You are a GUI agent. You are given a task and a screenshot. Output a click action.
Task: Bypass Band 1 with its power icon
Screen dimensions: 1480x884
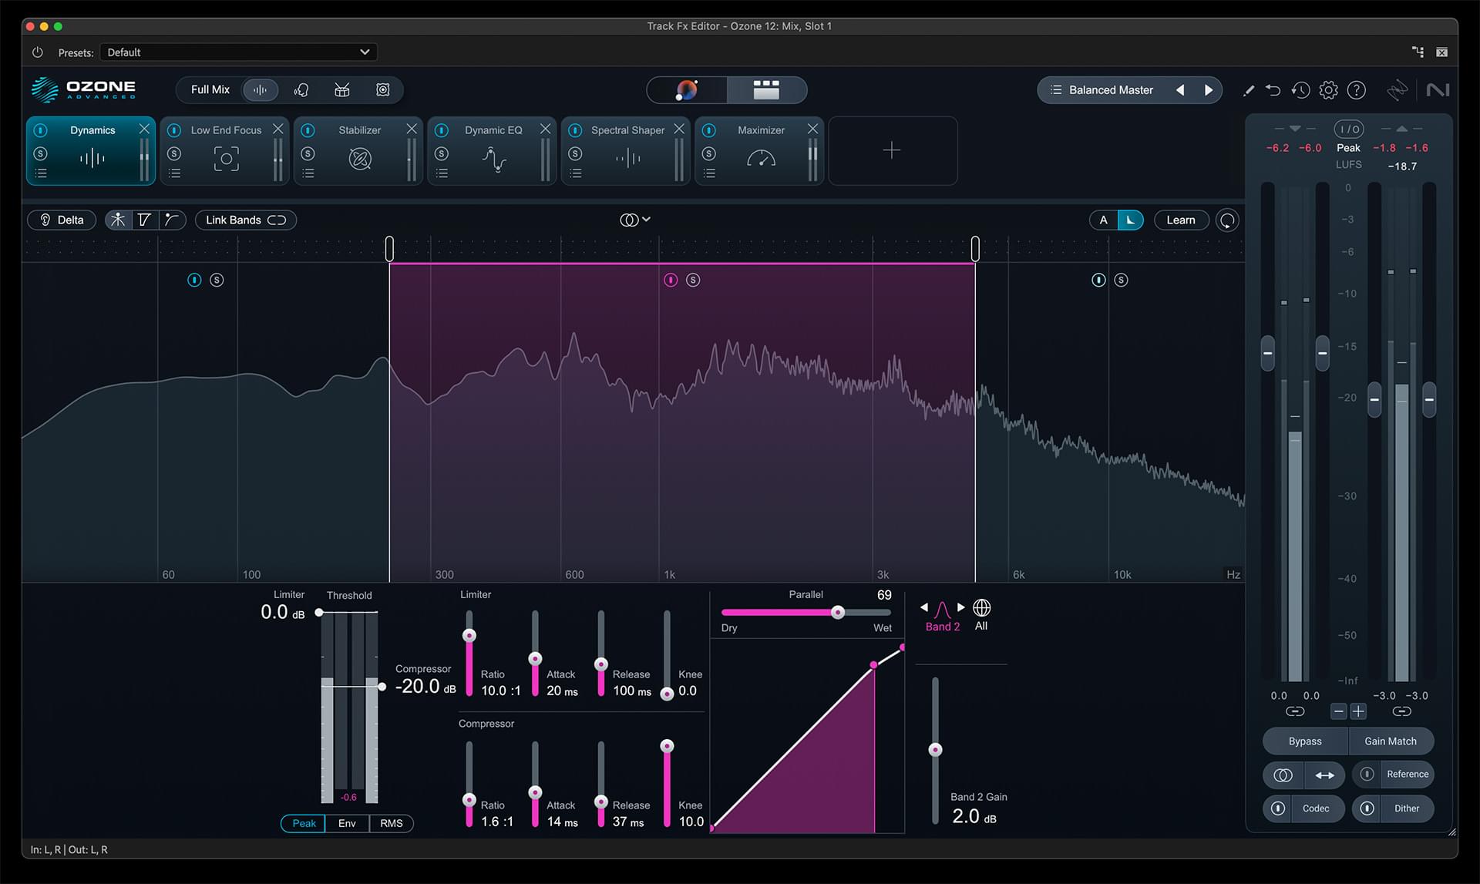point(194,280)
